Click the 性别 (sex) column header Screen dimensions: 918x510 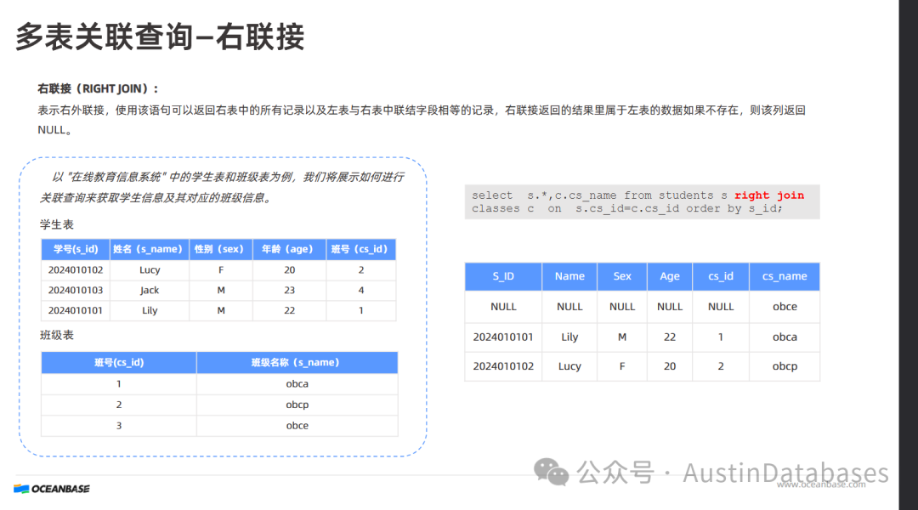tap(221, 249)
